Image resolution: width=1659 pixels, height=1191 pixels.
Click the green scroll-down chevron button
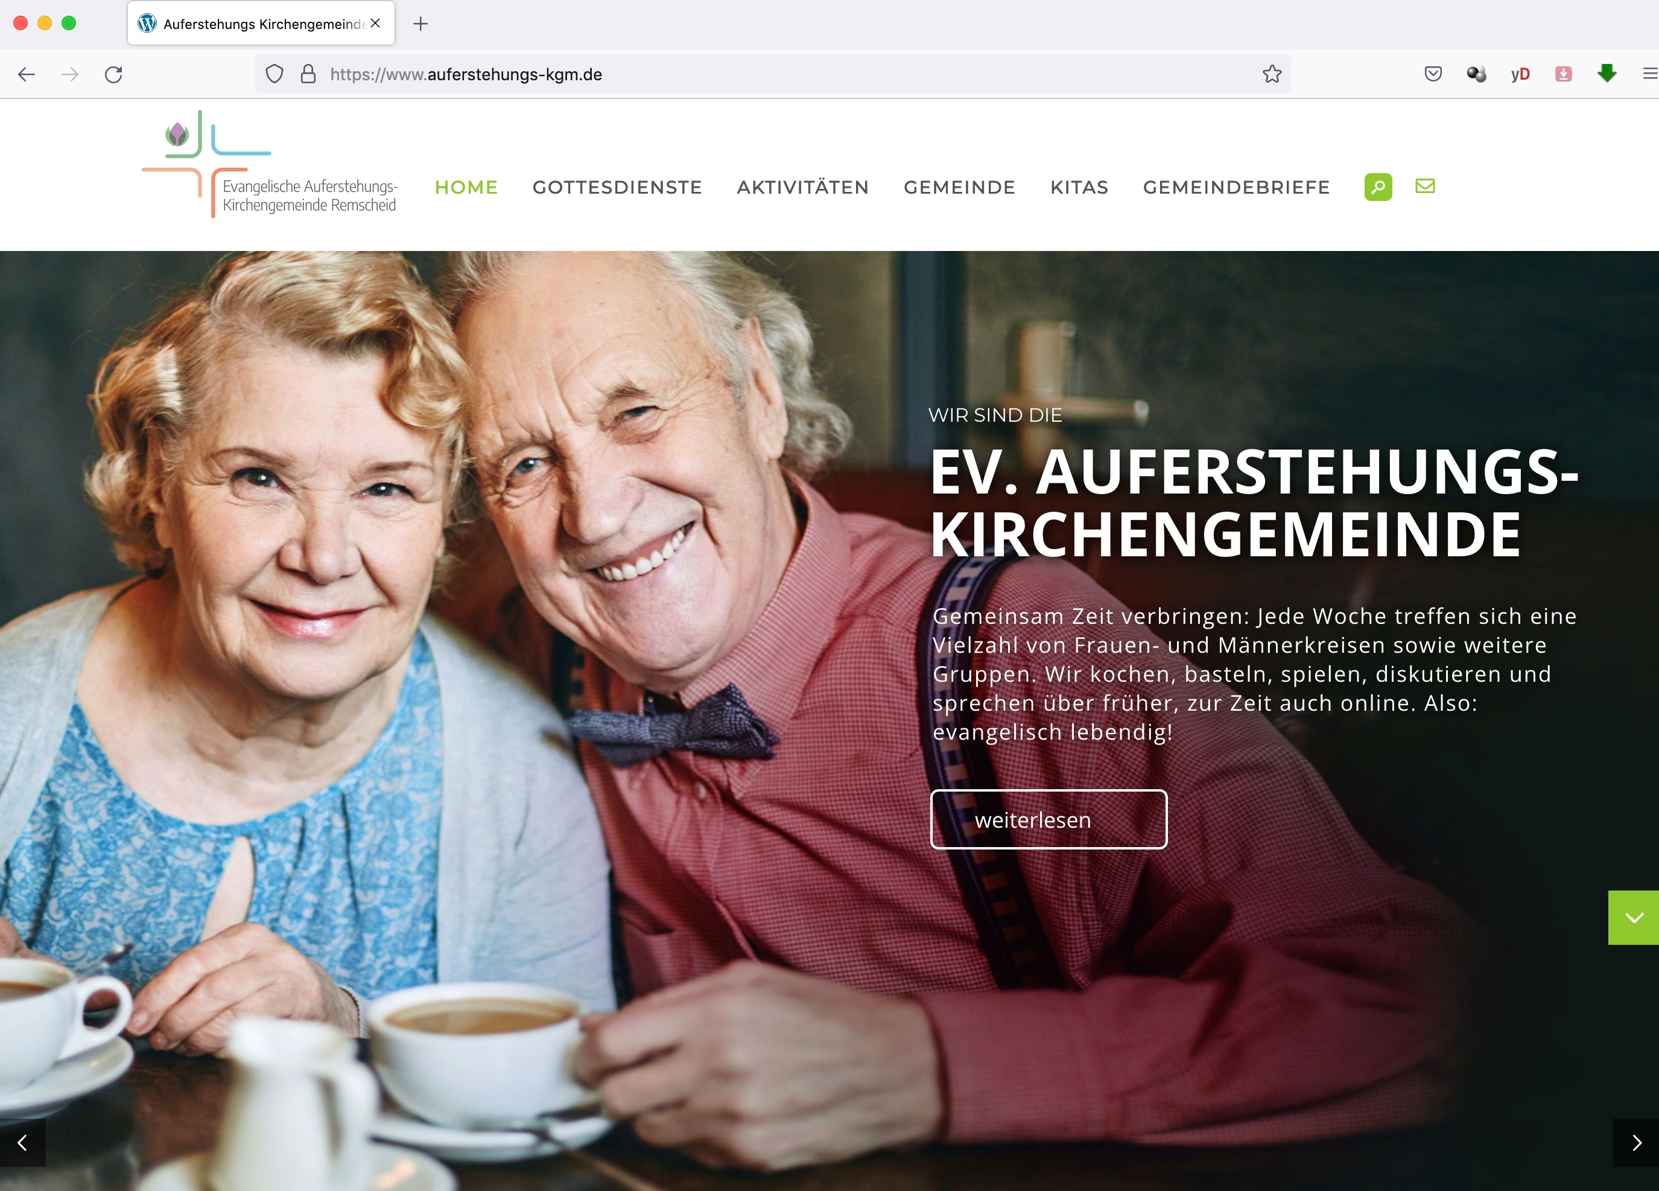(1634, 918)
